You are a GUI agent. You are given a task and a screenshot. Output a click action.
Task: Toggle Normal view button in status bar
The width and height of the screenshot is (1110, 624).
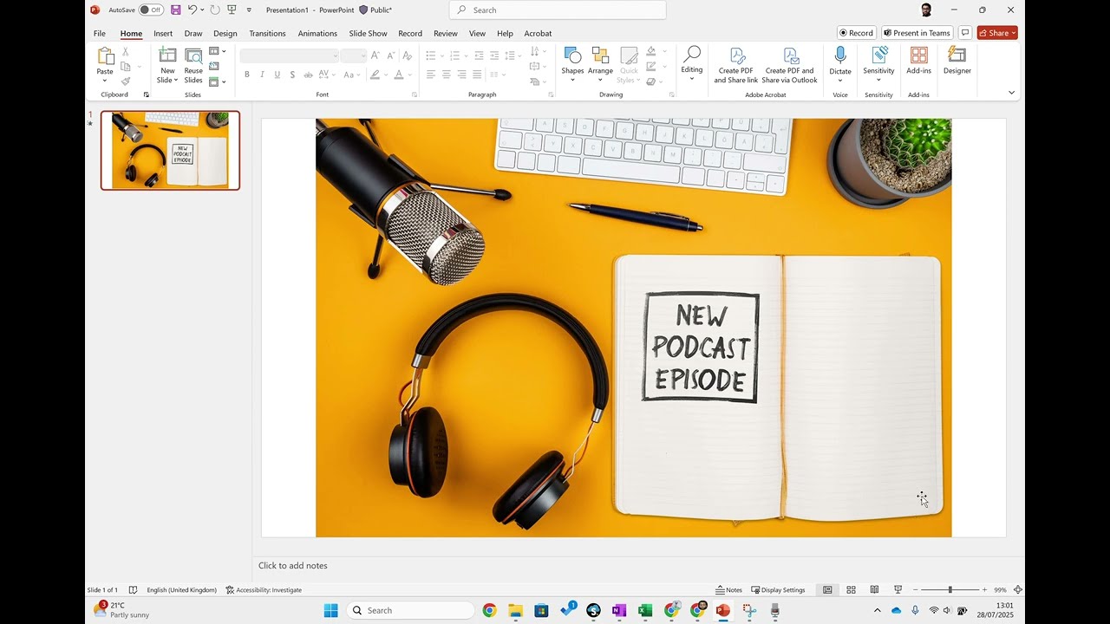pos(827,590)
